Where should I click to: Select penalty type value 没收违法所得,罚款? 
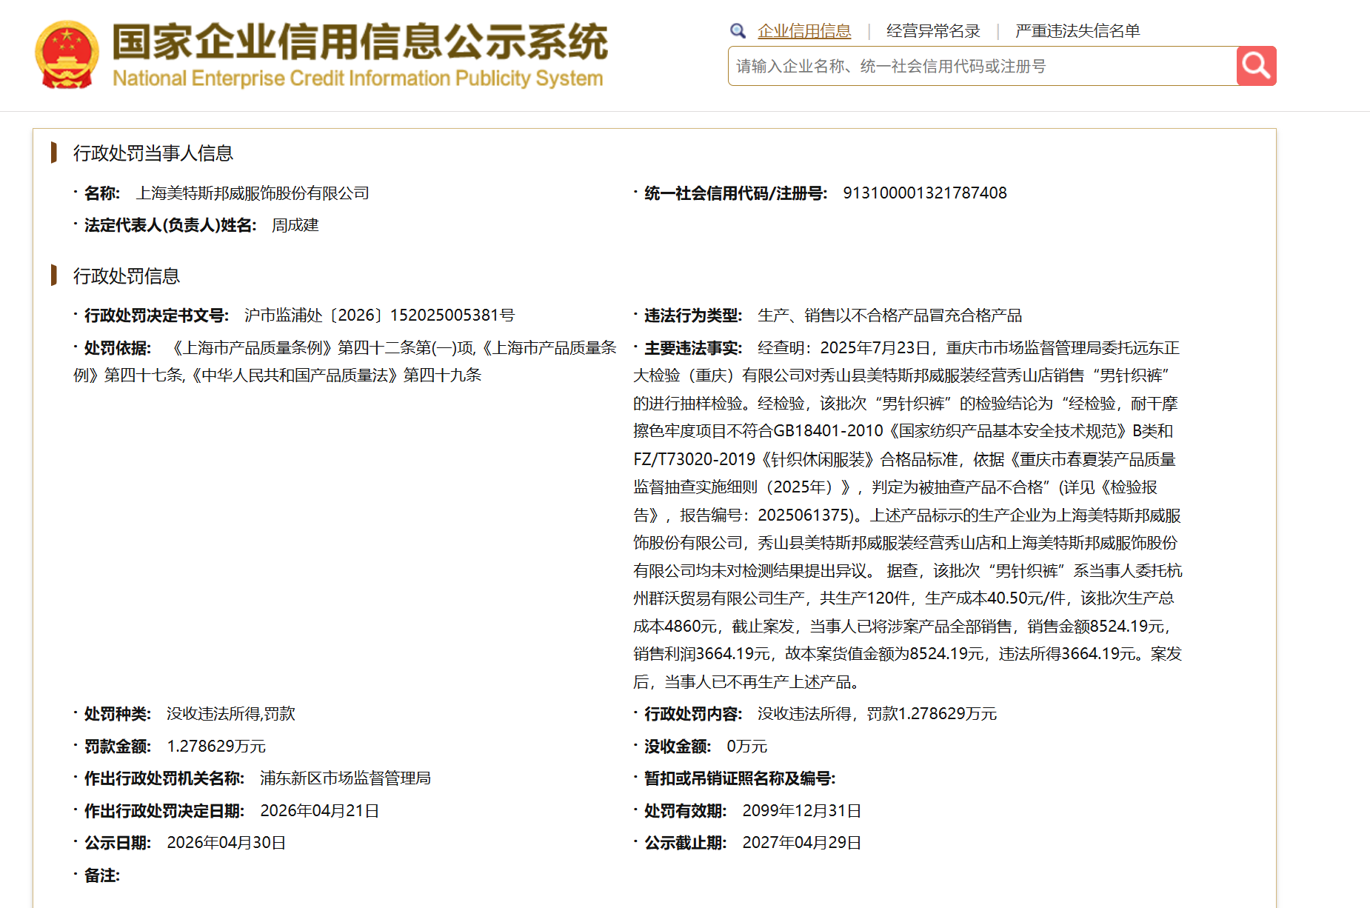click(x=231, y=714)
